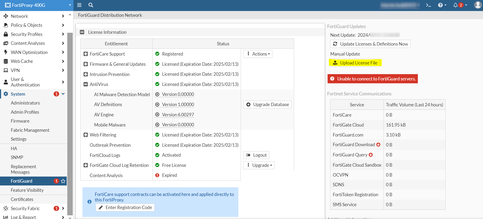The height and width of the screenshot is (219, 483).
Task: Open the CLI console icon
Action: [x=428, y=5]
